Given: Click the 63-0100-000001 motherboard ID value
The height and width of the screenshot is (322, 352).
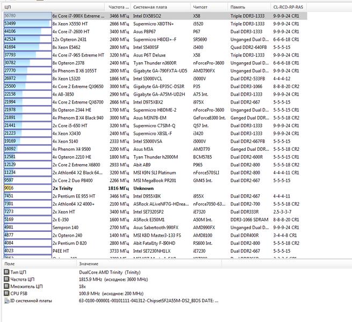Looking at the screenshot, I should pos(148,301).
